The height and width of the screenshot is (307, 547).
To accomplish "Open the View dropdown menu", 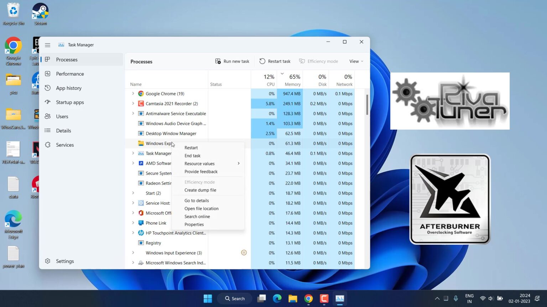I will click(x=356, y=61).
